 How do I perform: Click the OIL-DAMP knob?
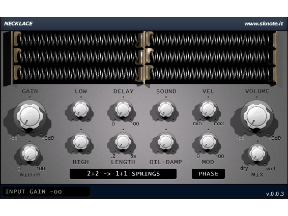pos(166,142)
